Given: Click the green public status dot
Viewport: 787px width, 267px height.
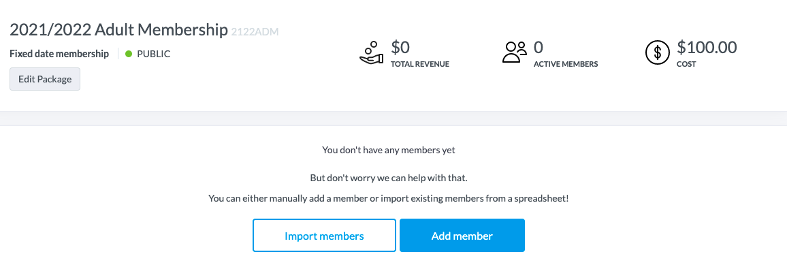Looking at the screenshot, I should [x=129, y=54].
